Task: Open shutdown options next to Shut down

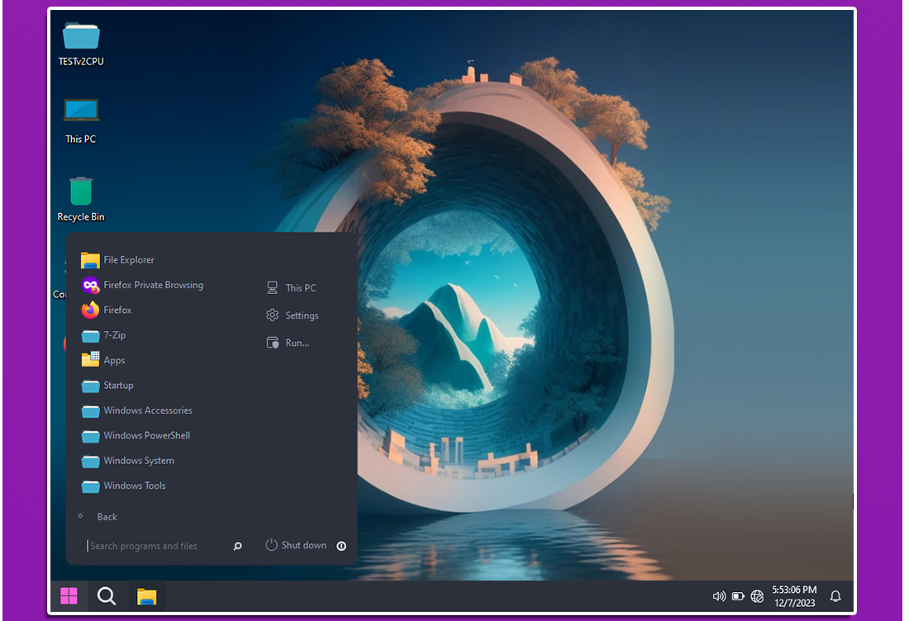Action: (341, 546)
